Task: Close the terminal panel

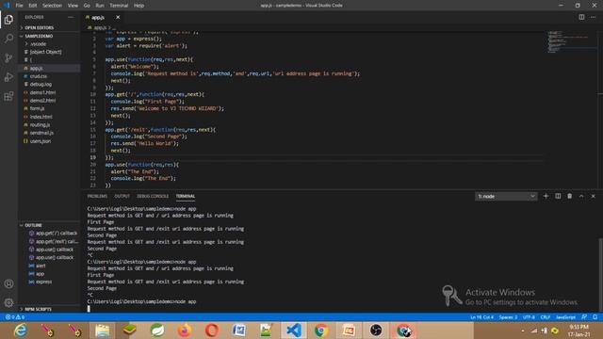Action: point(593,196)
